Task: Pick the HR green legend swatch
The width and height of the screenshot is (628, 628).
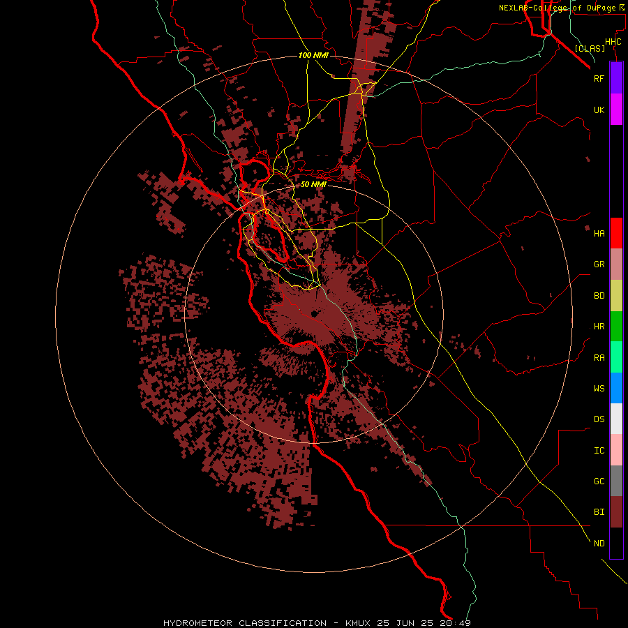Action: coord(616,327)
